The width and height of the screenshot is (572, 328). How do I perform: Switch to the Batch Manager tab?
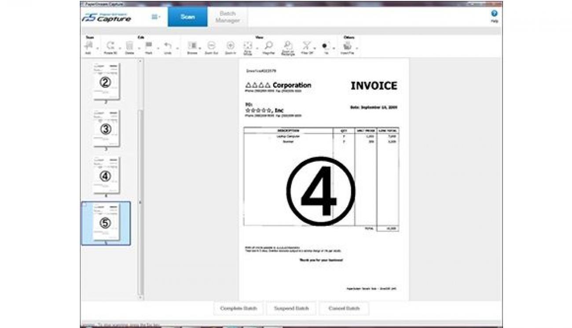(227, 17)
